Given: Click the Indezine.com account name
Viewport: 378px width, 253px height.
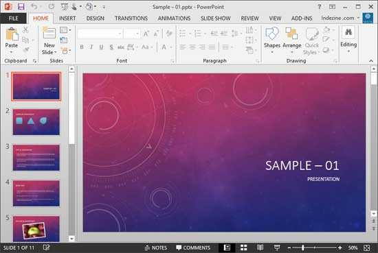Looking at the screenshot, I should point(337,18).
